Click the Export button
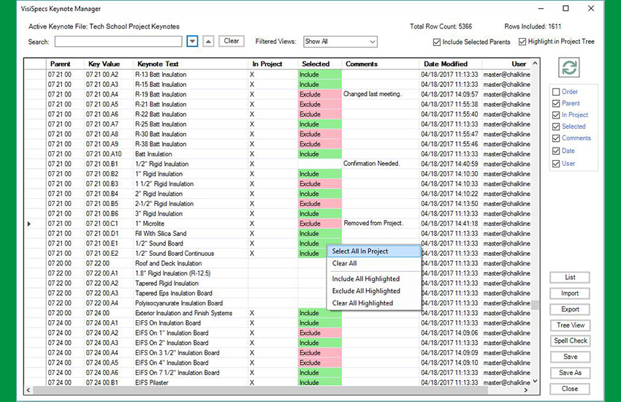 pos(570,309)
